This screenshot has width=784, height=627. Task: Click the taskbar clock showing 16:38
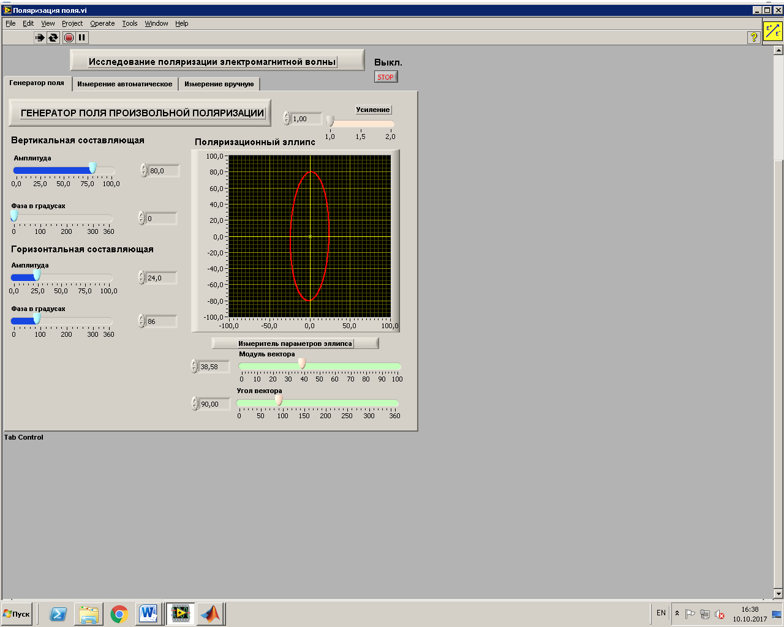coord(750,614)
